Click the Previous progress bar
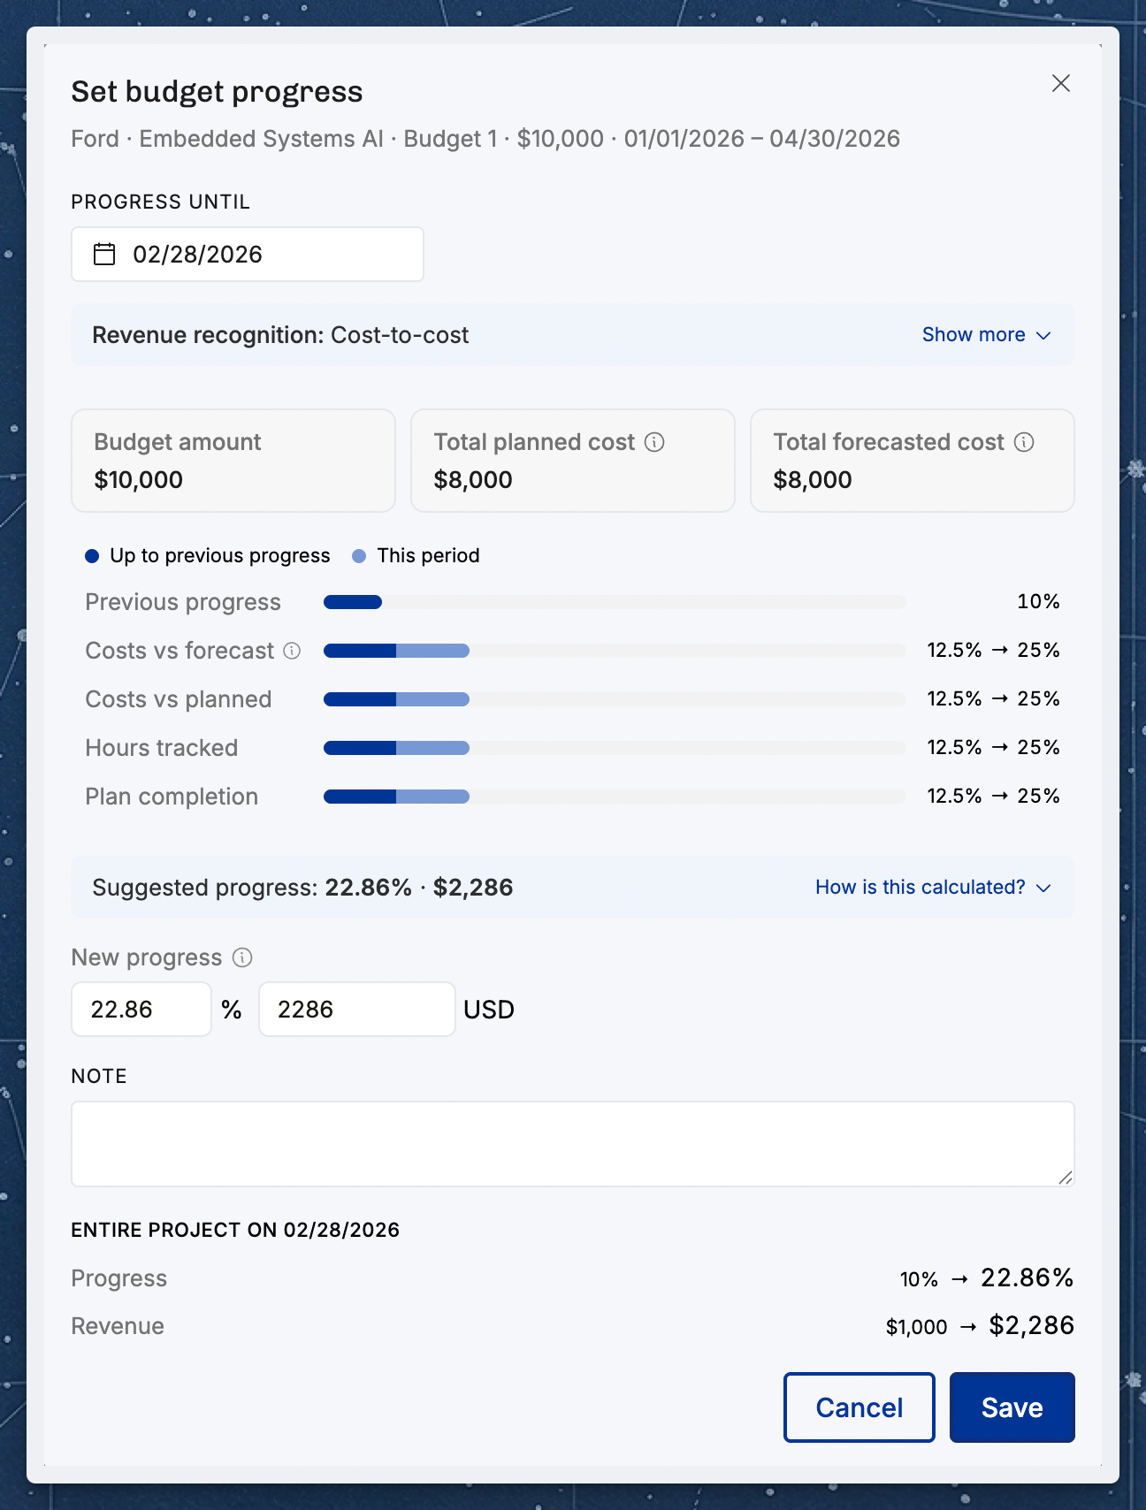Screen dimensions: 1146x1510 (615, 602)
